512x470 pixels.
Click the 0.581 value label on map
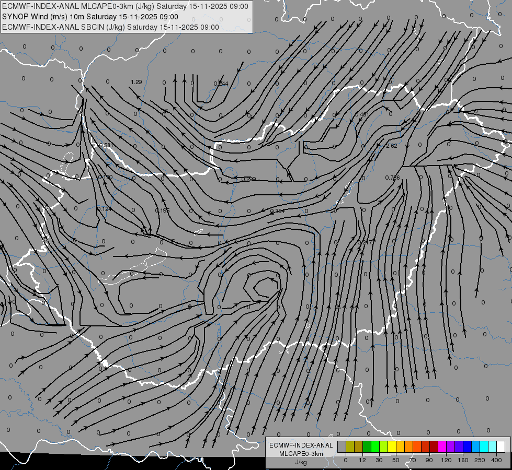tap(106, 145)
